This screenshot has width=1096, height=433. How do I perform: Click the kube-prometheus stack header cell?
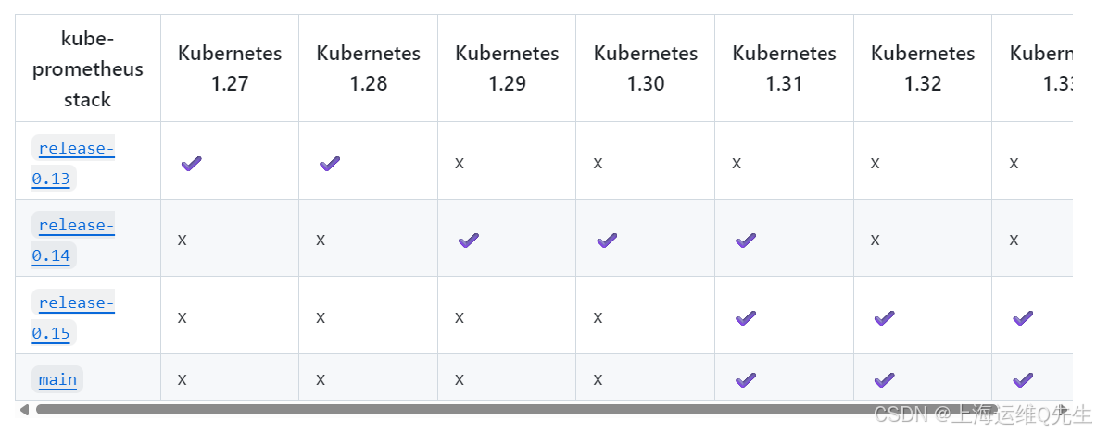tap(88, 68)
